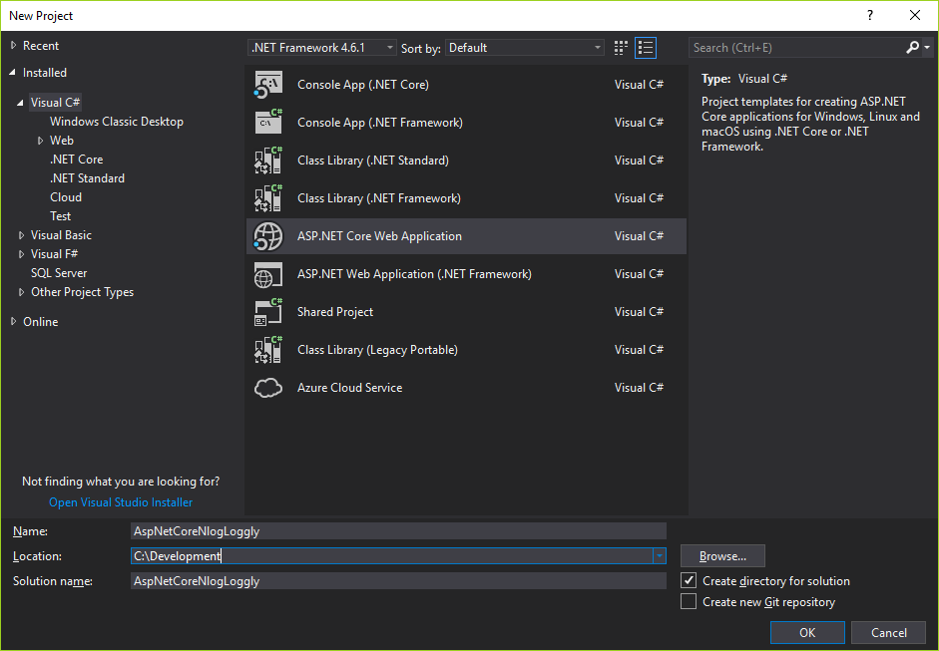Click the ASP.NET Core Web Application globe icon
Viewport: 939px width, 651px height.
(x=268, y=236)
